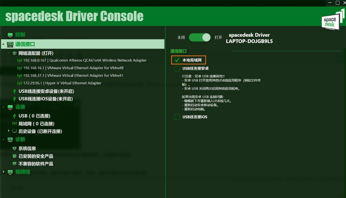Select USB ( 0 已连接) item
The width and height of the screenshot is (346, 198).
point(34,116)
